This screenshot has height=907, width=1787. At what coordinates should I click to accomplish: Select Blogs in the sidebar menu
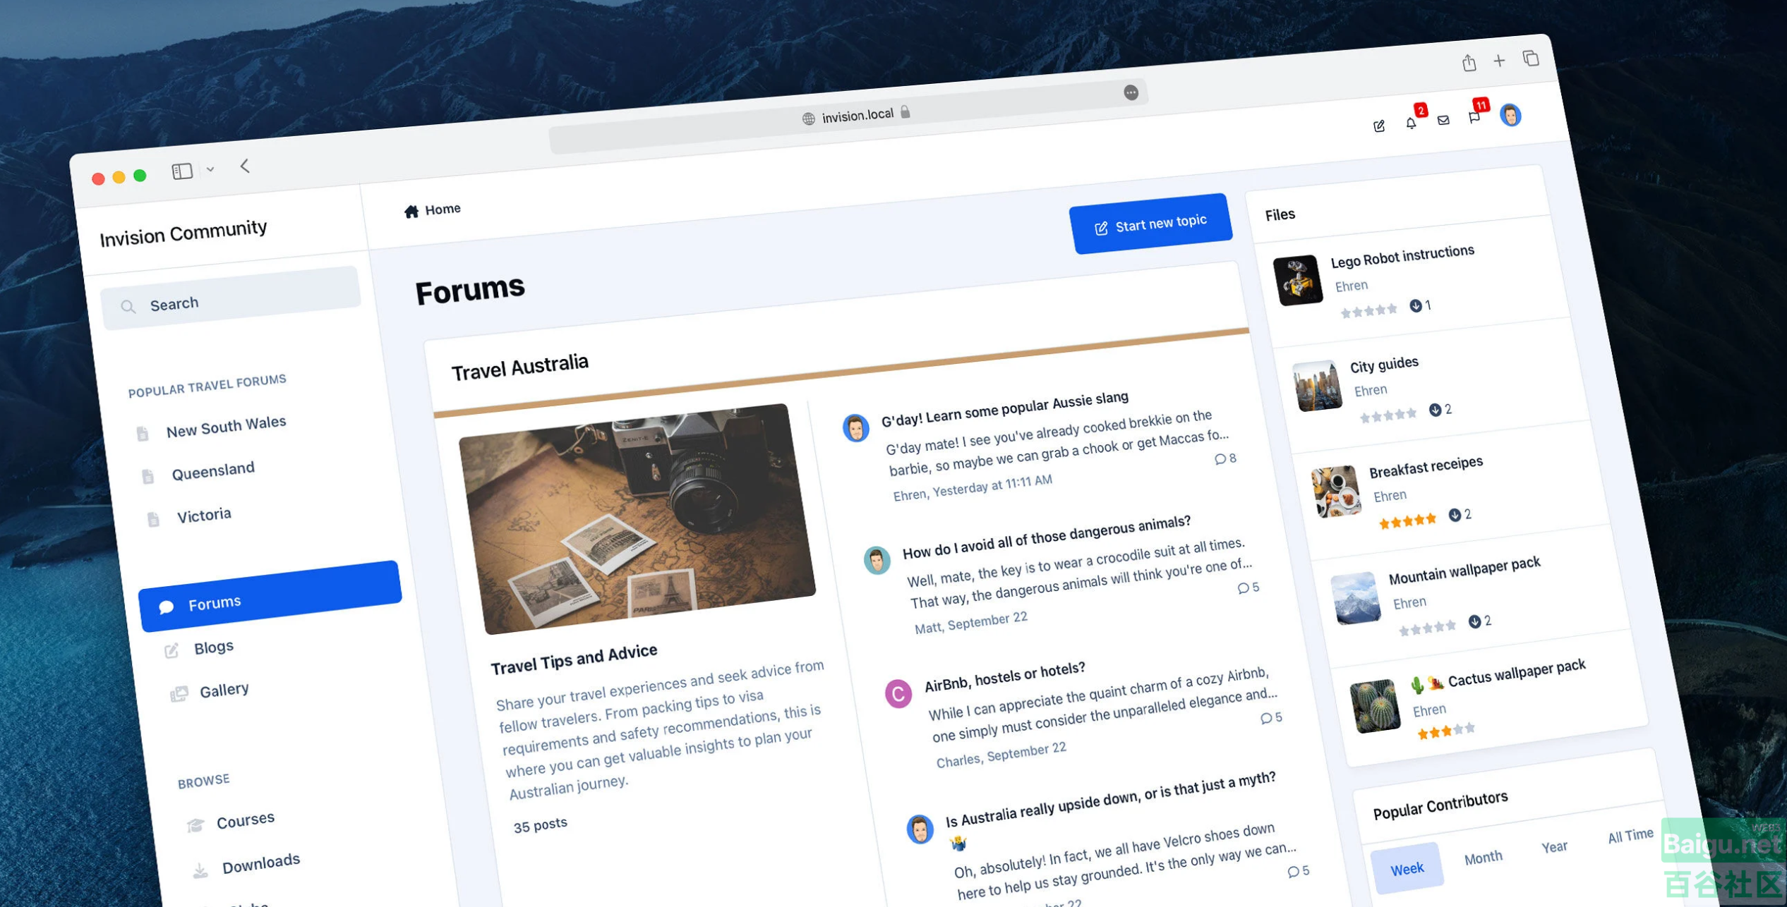point(214,647)
